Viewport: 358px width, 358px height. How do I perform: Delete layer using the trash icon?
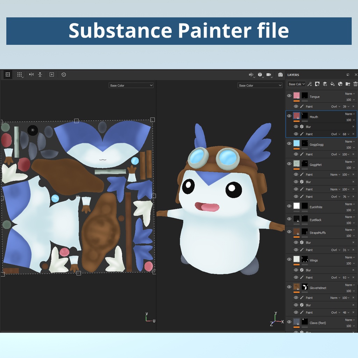pos(355,84)
